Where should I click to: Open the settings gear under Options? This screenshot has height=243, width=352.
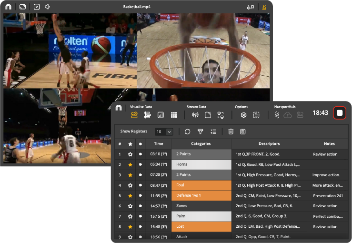(x=243, y=115)
